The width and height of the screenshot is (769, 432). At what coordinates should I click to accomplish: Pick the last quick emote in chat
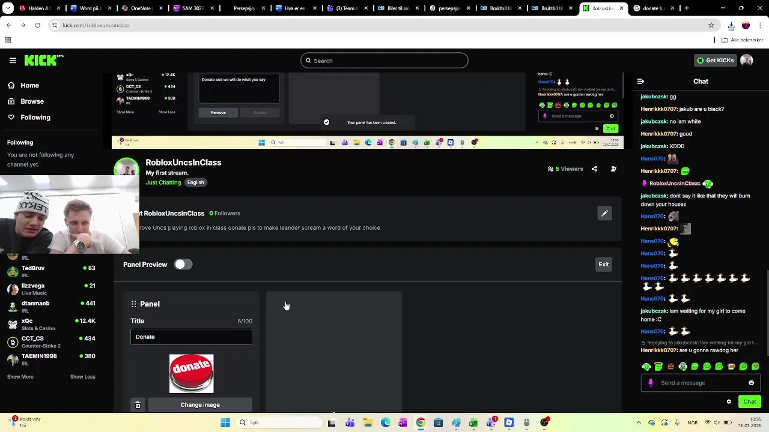(x=755, y=367)
